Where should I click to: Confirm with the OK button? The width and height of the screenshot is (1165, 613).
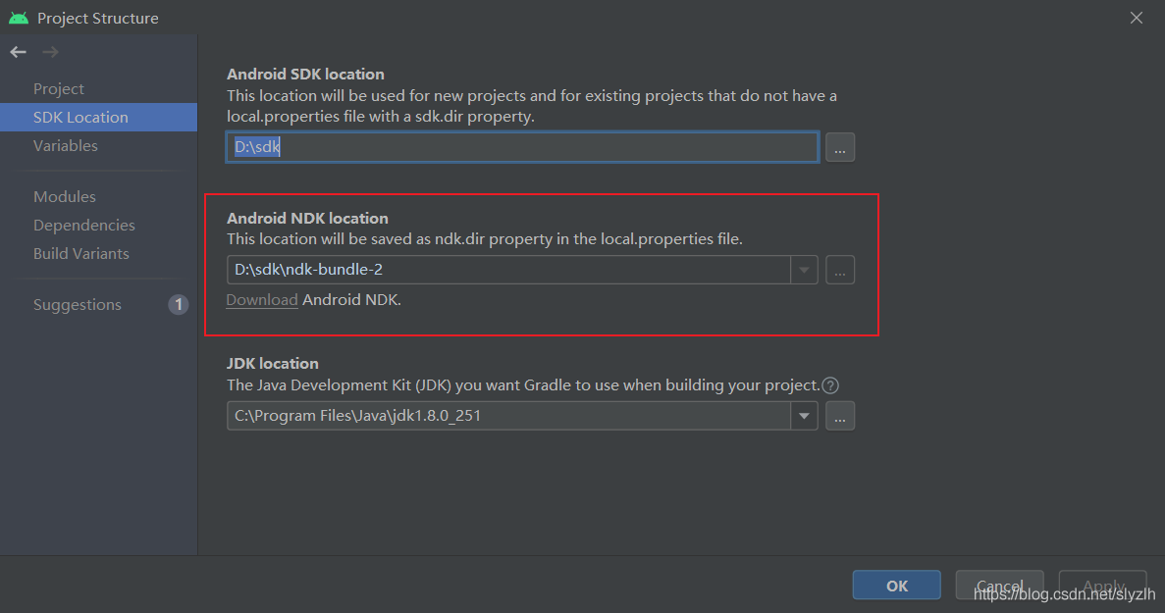click(897, 586)
